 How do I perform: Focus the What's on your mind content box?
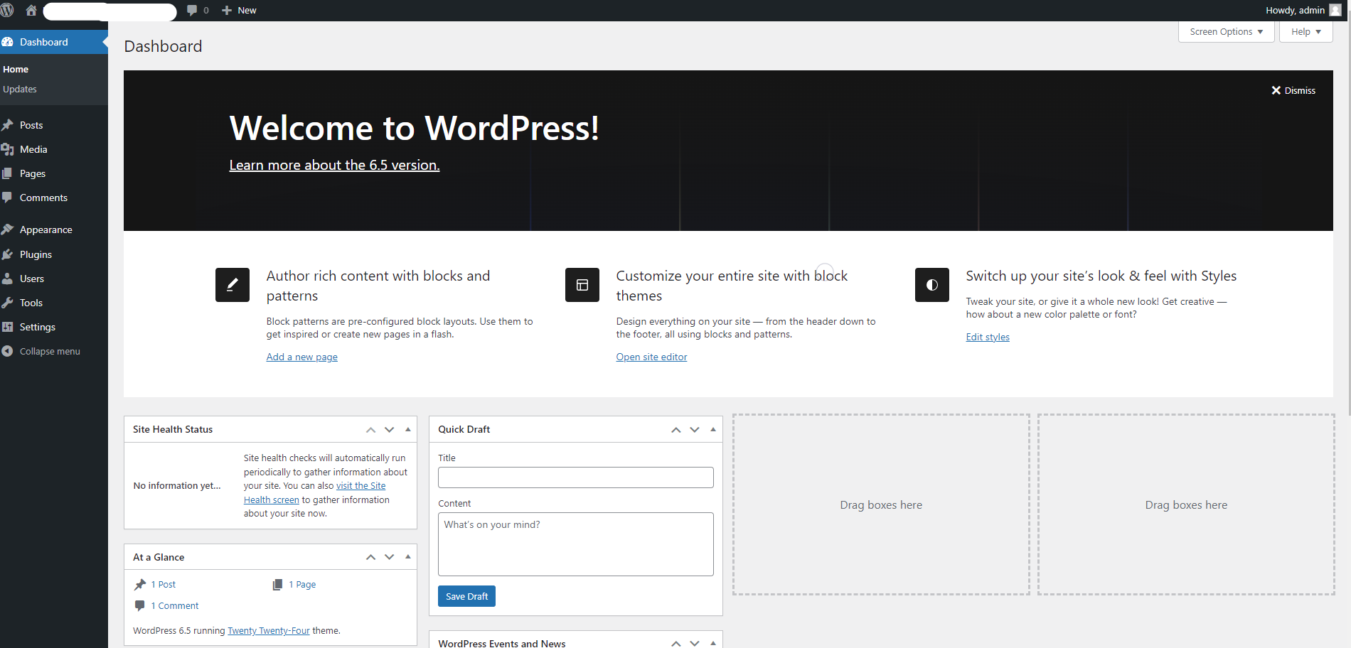[x=576, y=544]
